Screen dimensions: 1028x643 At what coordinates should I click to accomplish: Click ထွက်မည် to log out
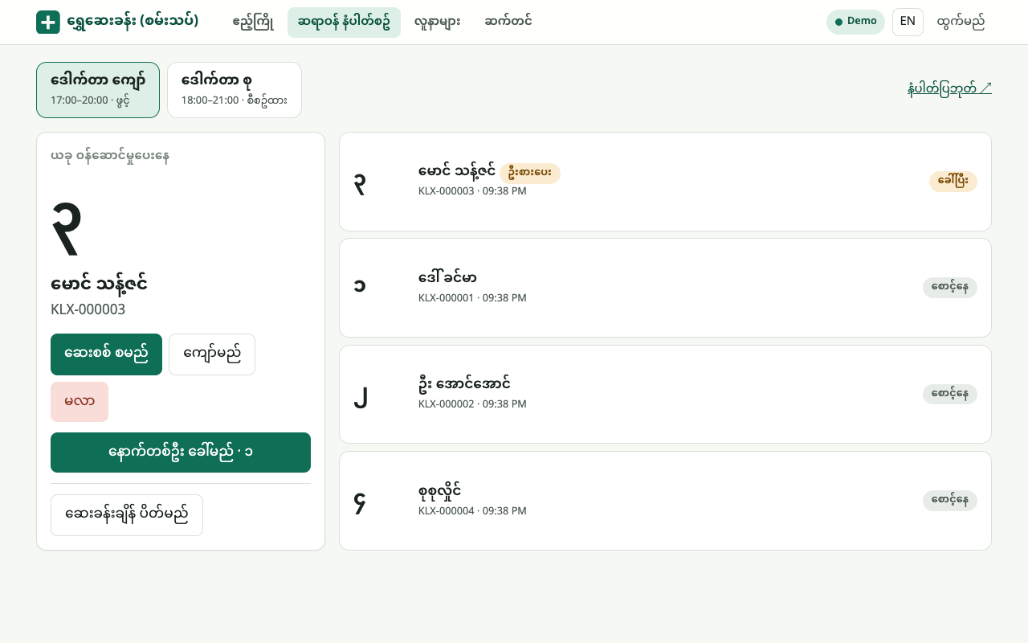(961, 22)
